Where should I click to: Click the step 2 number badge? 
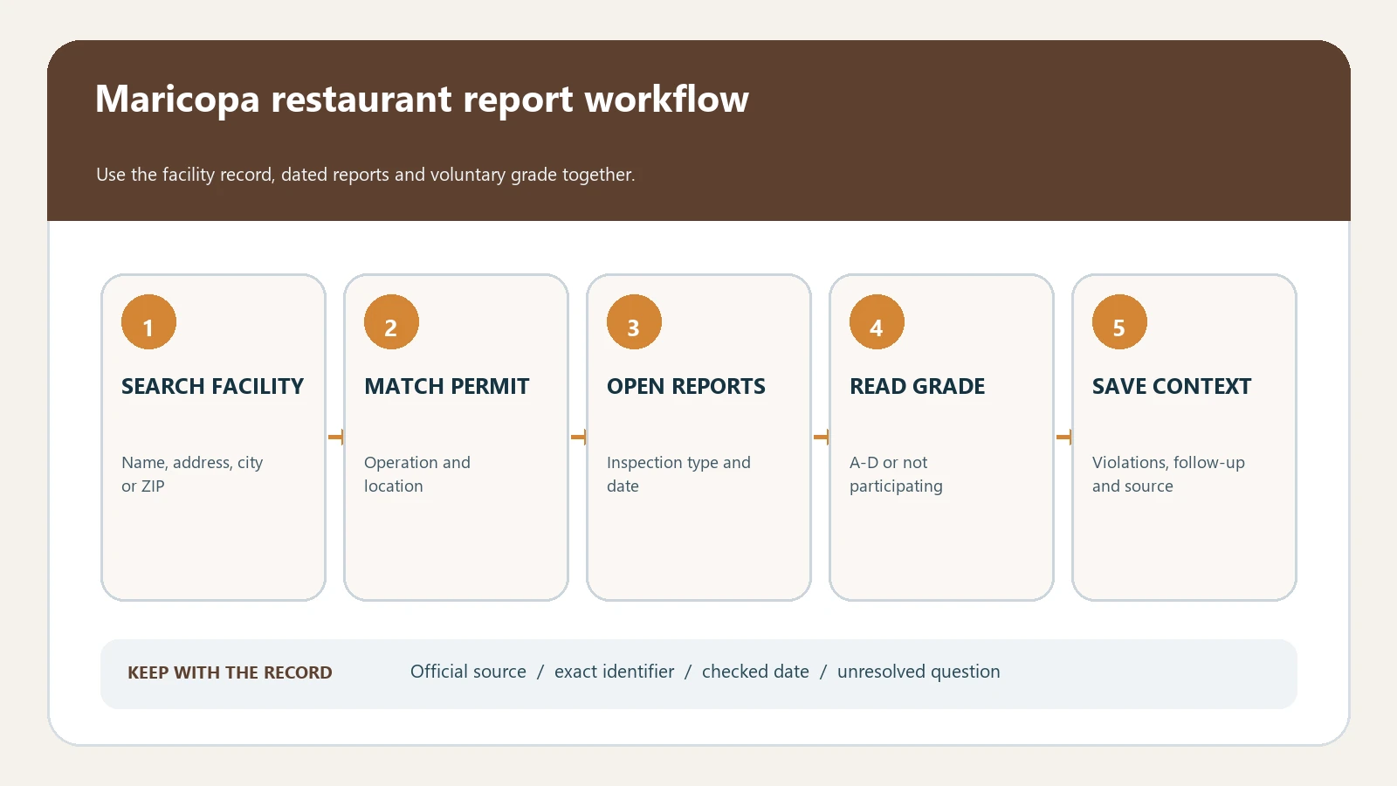tap(391, 322)
